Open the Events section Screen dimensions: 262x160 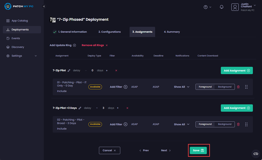(x=16, y=38)
